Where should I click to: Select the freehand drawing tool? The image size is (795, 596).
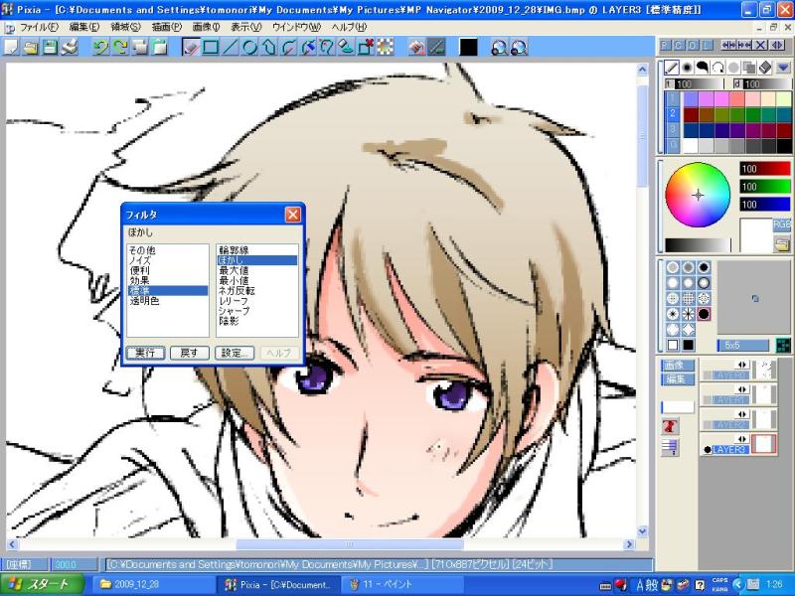coord(191,48)
